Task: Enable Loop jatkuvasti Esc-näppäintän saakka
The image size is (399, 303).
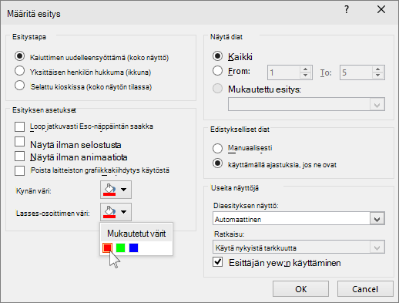Action: pyautogui.click(x=20, y=126)
